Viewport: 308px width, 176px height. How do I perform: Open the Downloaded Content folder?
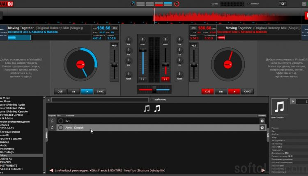click(x=11, y=115)
